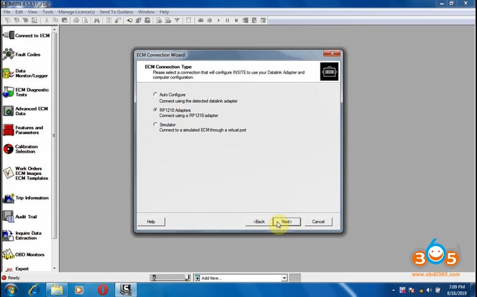The width and height of the screenshot is (477, 297).
Task: Click the sidebar scroll down arrow
Action: click(x=55, y=268)
